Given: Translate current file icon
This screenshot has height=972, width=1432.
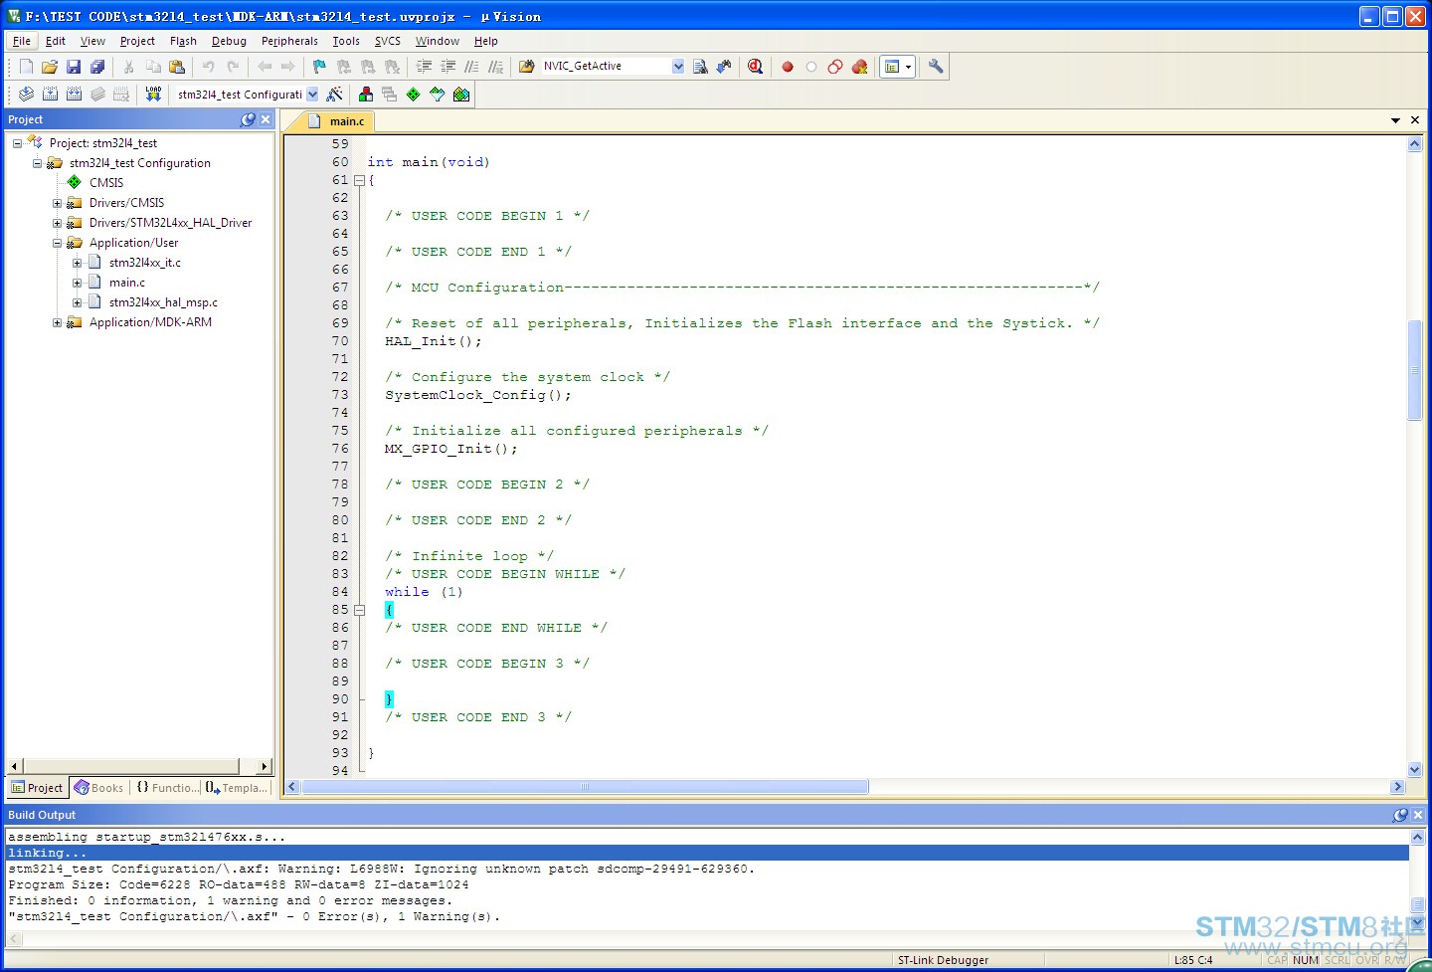Looking at the screenshot, I should (x=26, y=95).
